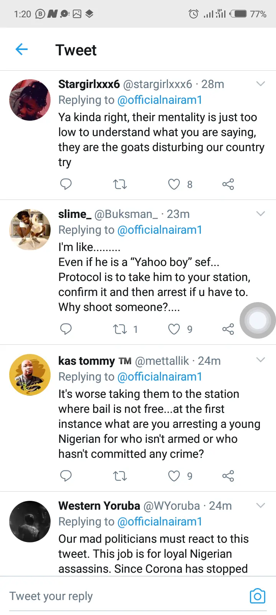Share Stargirlxxx6's tweet

click(x=228, y=184)
